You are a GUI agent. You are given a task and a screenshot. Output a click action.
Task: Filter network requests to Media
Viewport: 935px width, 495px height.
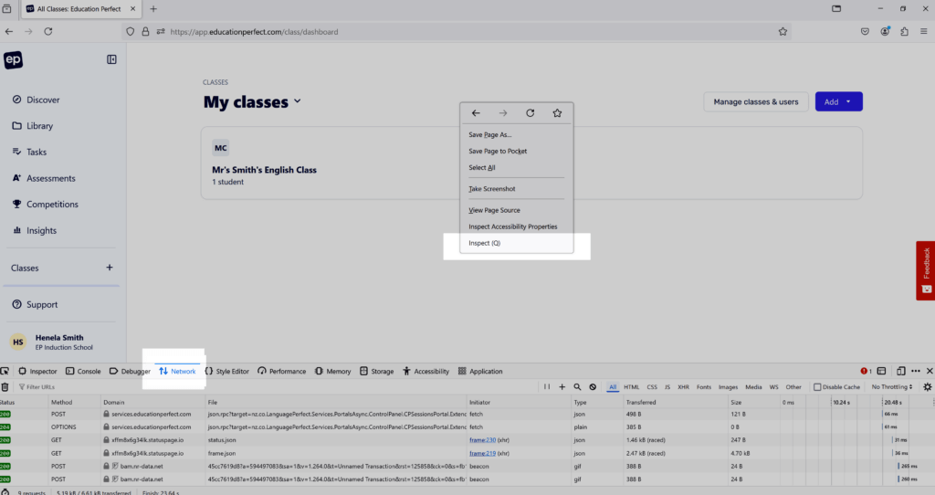(x=753, y=387)
